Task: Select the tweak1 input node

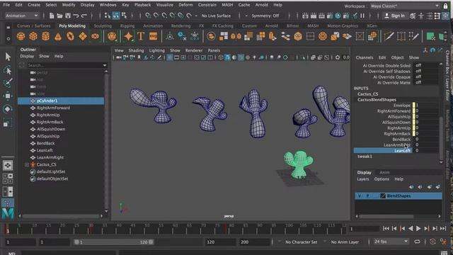Action: click(365, 156)
